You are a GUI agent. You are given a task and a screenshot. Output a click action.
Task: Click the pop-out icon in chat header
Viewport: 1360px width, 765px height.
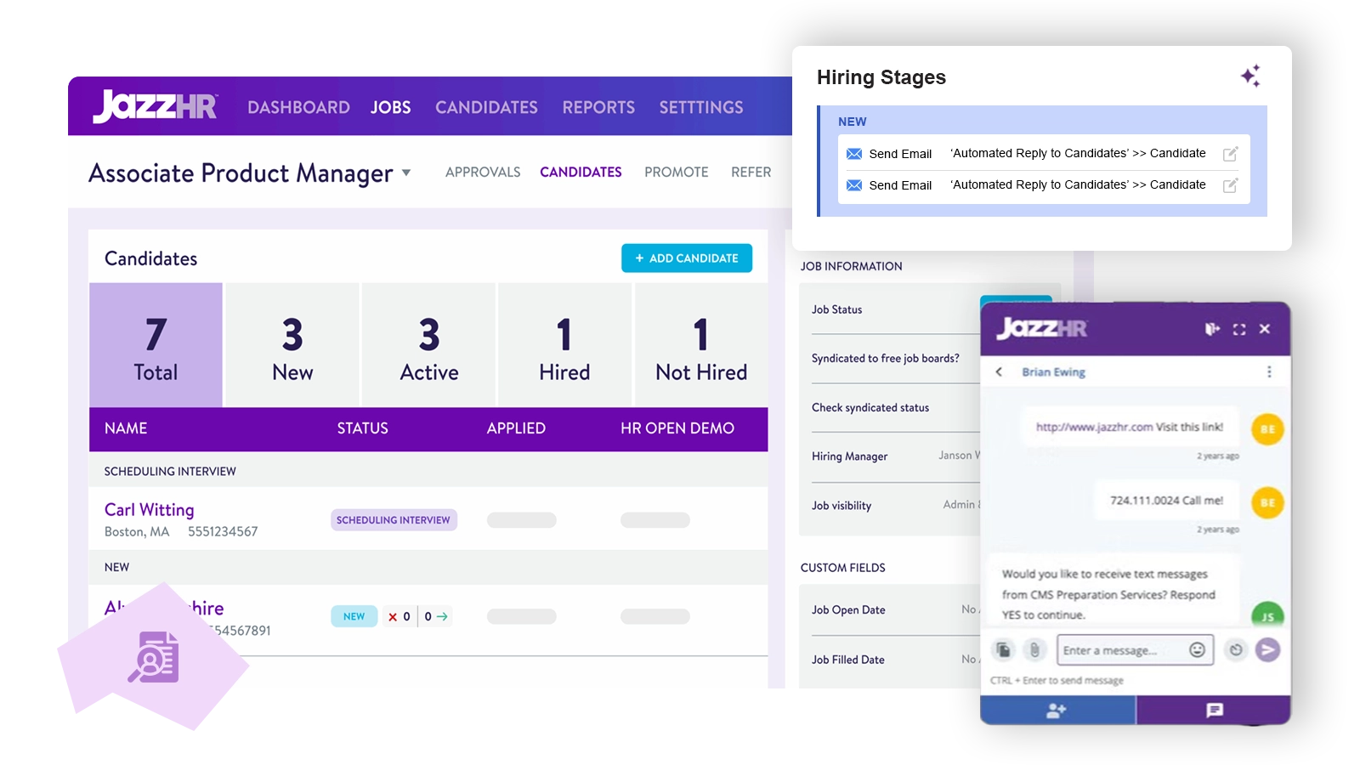point(1212,329)
